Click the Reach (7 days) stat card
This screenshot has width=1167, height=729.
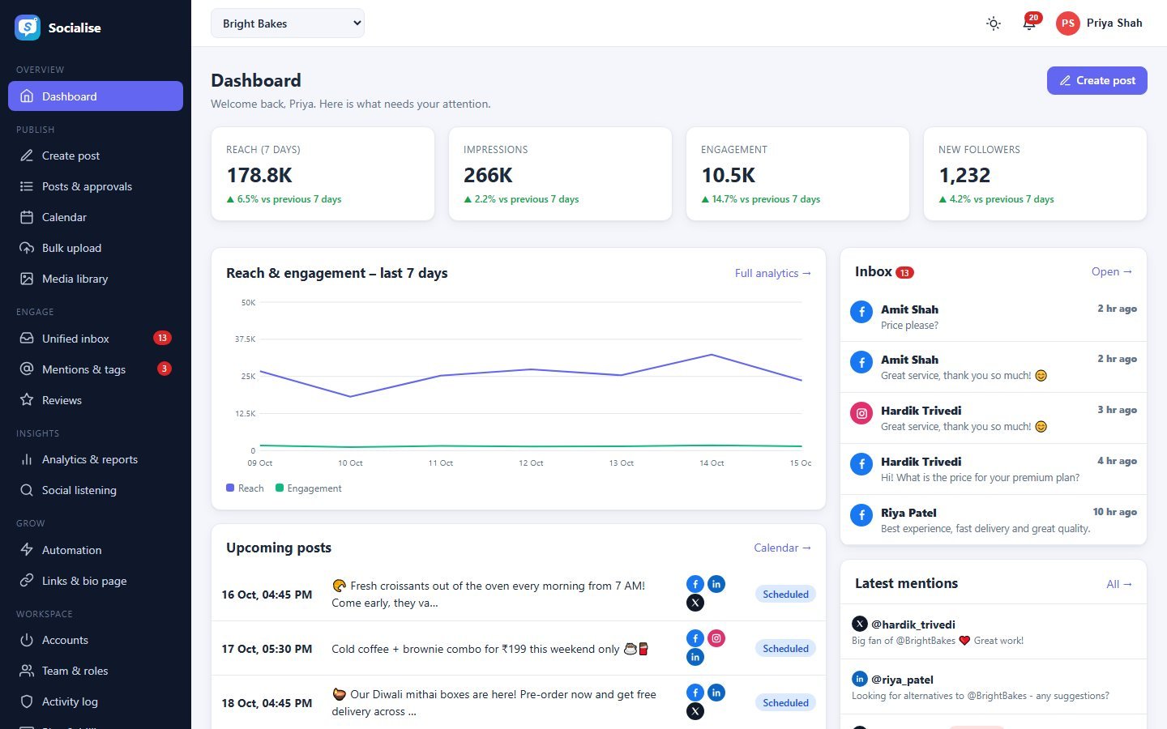point(323,173)
